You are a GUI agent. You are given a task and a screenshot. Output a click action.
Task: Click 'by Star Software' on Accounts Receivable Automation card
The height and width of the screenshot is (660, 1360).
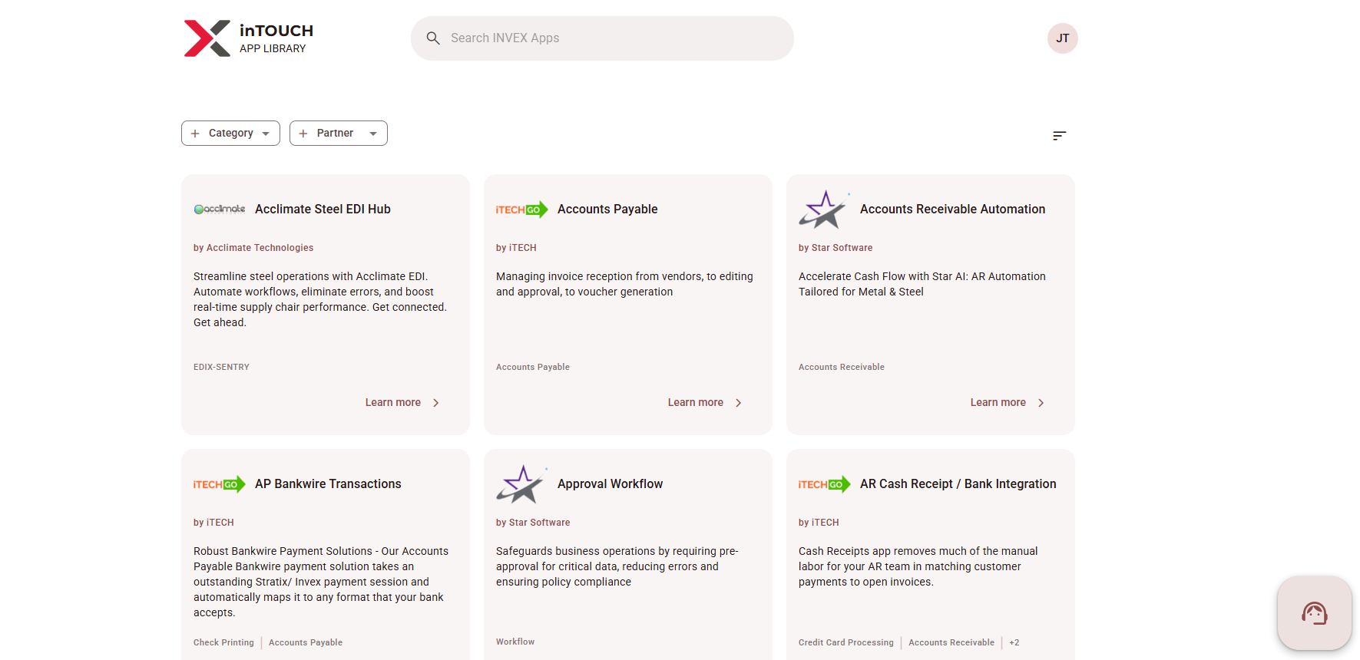click(836, 248)
